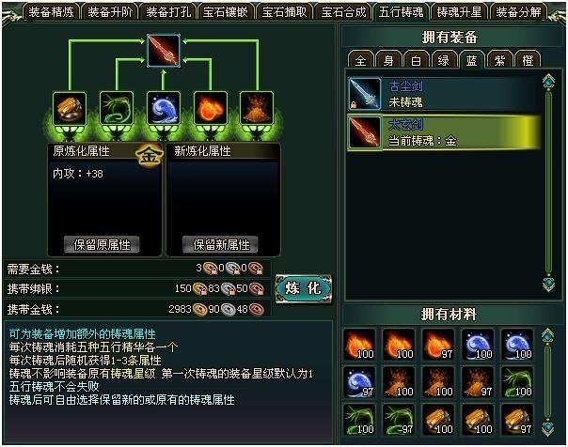Click the materials list scroll-up arrow

[x=547, y=335]
